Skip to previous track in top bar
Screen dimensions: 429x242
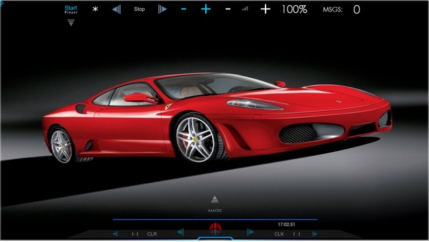(117, 9)
